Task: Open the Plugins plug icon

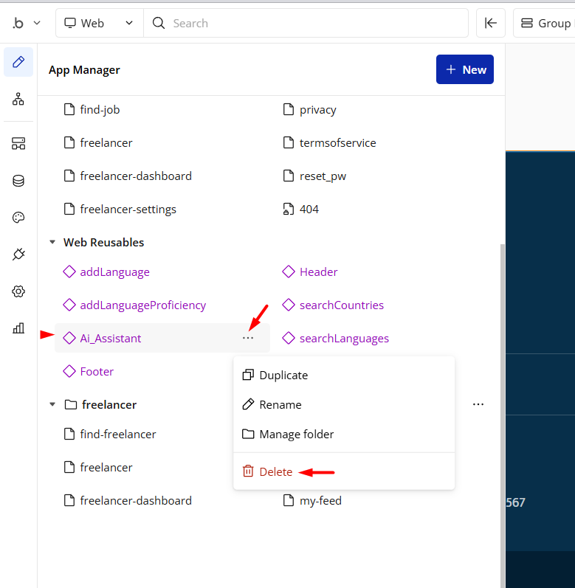Action: coord(18,255)
